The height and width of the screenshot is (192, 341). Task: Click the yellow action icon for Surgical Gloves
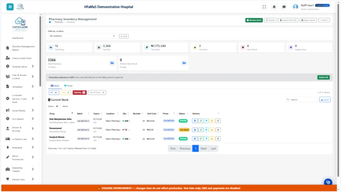[212, 139]
